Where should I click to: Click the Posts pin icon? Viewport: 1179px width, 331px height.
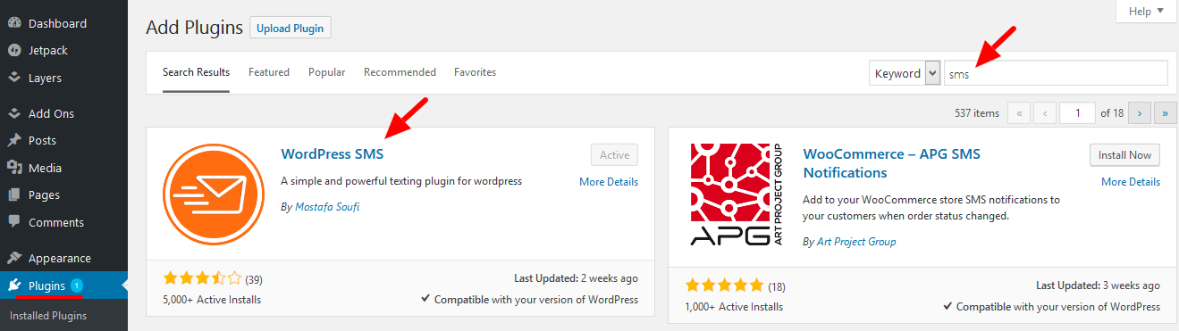click(14, 140)
